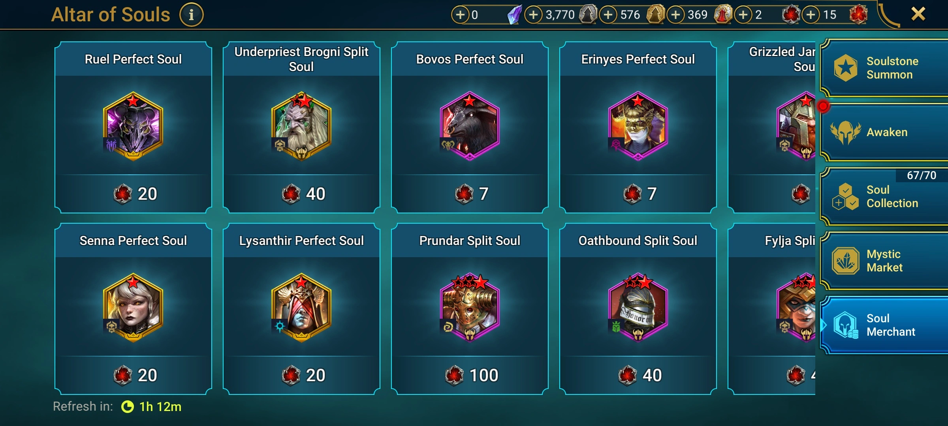Select Senna Perfect Soul card

[x=134, y=309]
